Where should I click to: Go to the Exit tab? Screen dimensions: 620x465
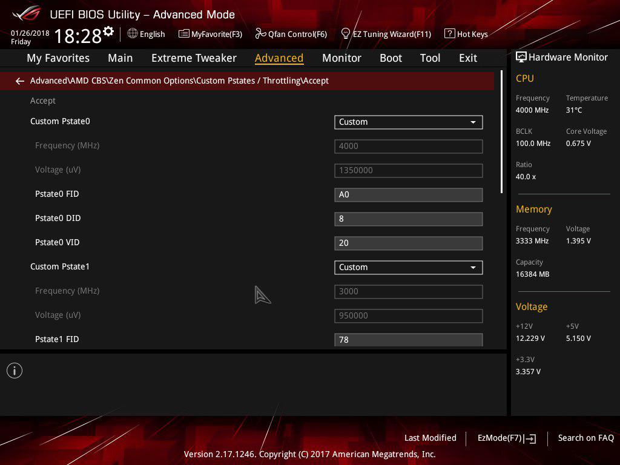point(468,58)
